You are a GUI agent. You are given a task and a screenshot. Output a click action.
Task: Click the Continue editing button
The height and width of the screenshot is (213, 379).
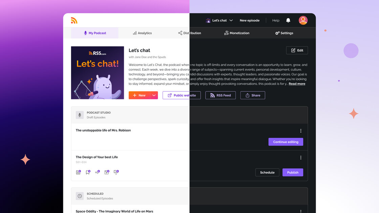286,142
